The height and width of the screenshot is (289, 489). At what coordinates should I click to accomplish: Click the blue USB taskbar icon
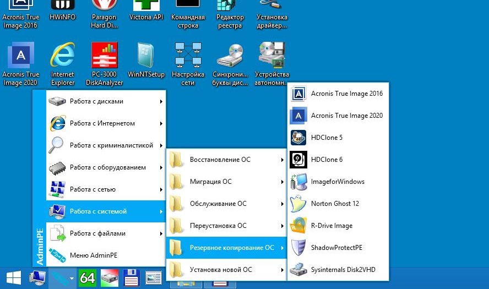(x=59, y=277)
